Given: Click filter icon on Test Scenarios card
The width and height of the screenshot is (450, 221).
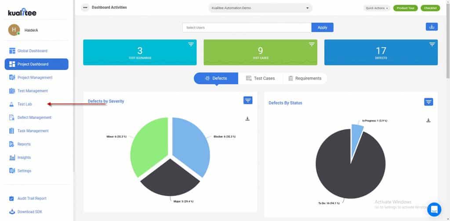Looking at the screenshot, I should coord(191,44).
